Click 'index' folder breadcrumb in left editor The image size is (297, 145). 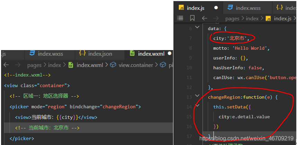[55, 65]
